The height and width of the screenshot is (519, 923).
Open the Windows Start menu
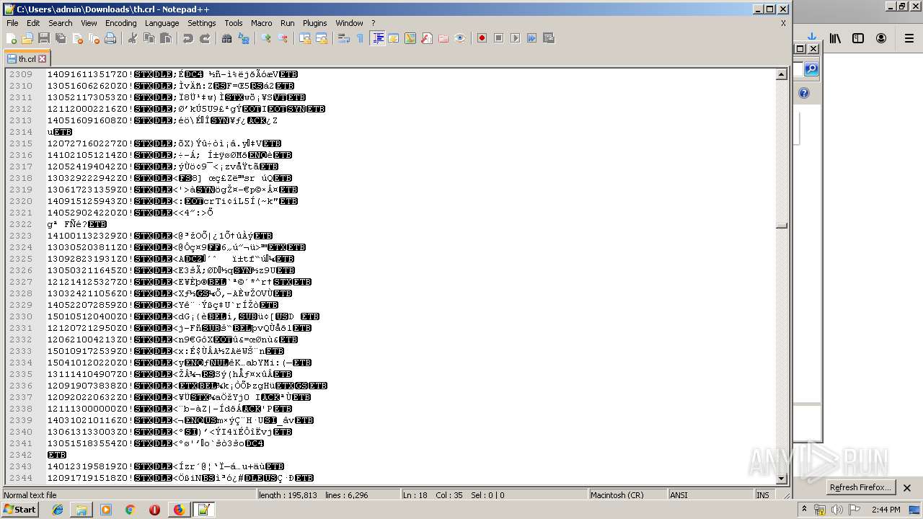coord(19,510)
